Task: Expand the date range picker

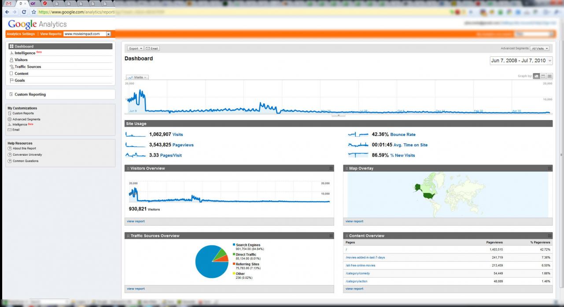Action: 521,61
